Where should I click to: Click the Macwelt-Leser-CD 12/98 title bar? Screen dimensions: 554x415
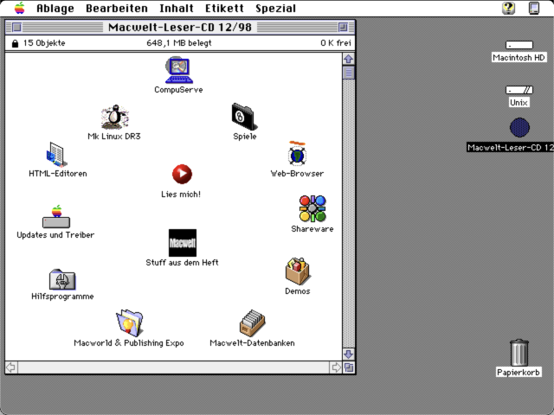tap(180, 27)
